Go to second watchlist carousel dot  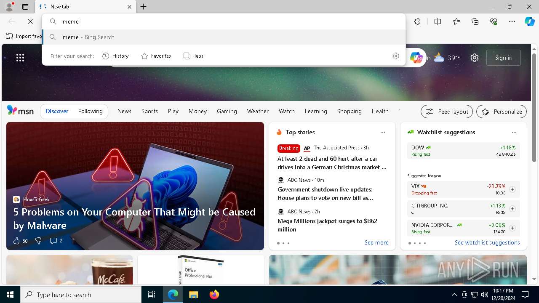tap(415, 243)
